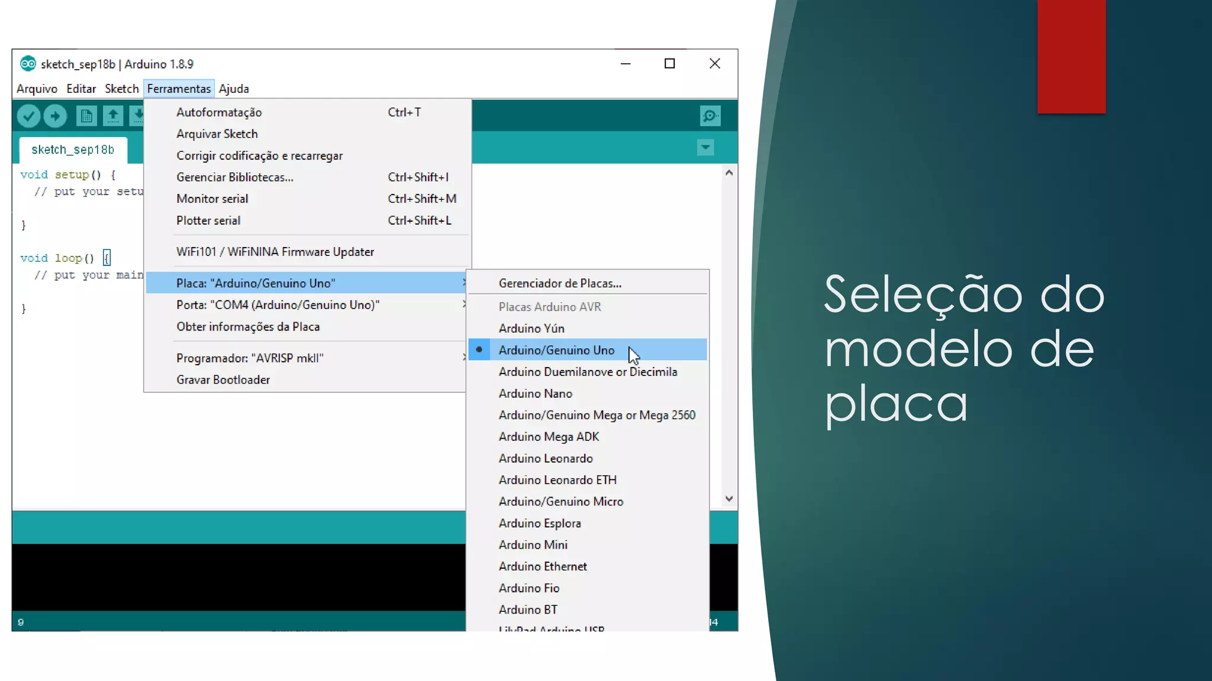
Task: Click the Verify checkmark toolbar icon
Action: pos(28,116)
